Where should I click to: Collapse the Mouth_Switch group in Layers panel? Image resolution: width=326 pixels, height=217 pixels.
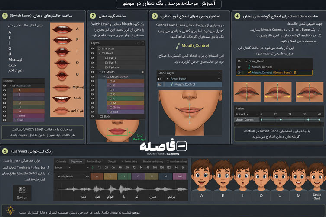104,77
